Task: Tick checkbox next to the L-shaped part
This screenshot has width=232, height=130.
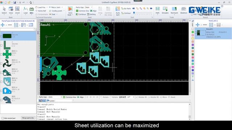Action: tap(1, 45)
